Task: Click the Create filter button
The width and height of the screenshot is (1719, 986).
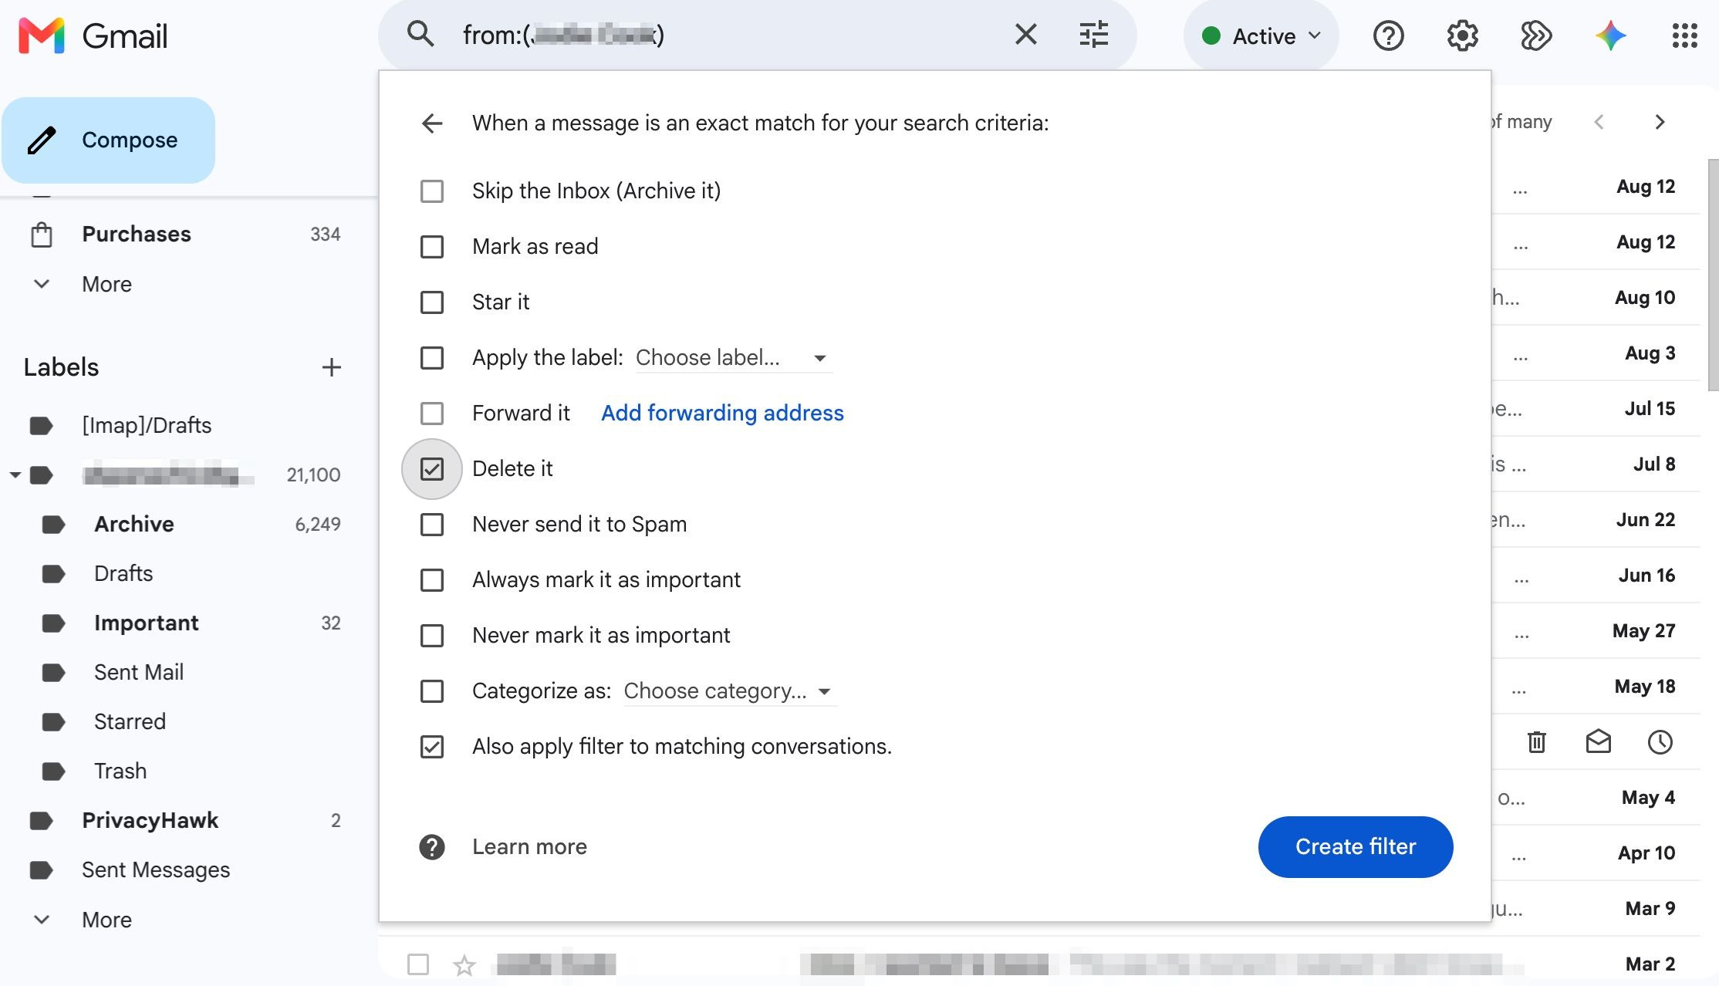Action: click(1356, 846)
